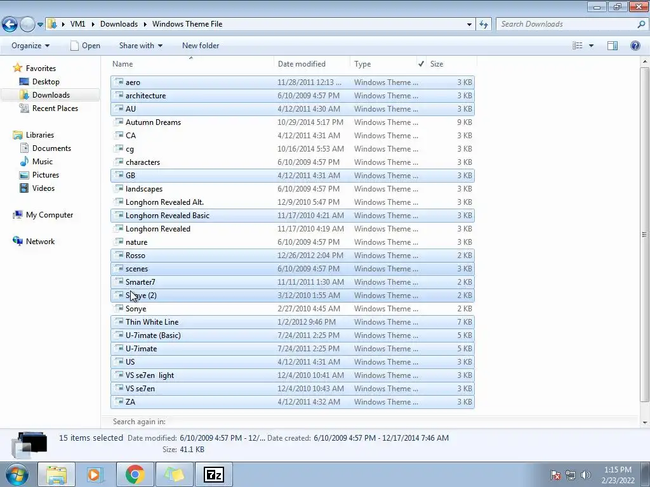Click Downloads in the address breadcrumb
650x487 pixels.
(119, 24)
